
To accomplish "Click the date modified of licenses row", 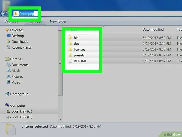I will [157, 49].
